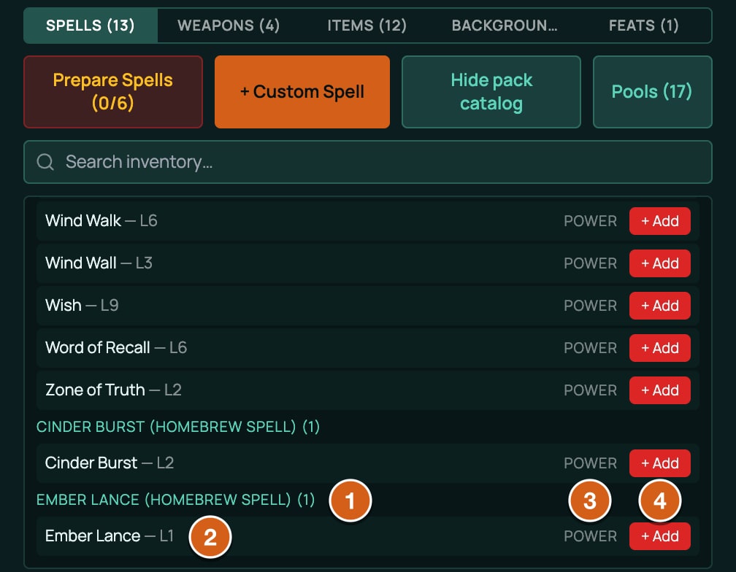Click Ember Lance (Homebrew Spell) group header
Image resolution: width=736 pixels, height=572 pixels.
175,500
